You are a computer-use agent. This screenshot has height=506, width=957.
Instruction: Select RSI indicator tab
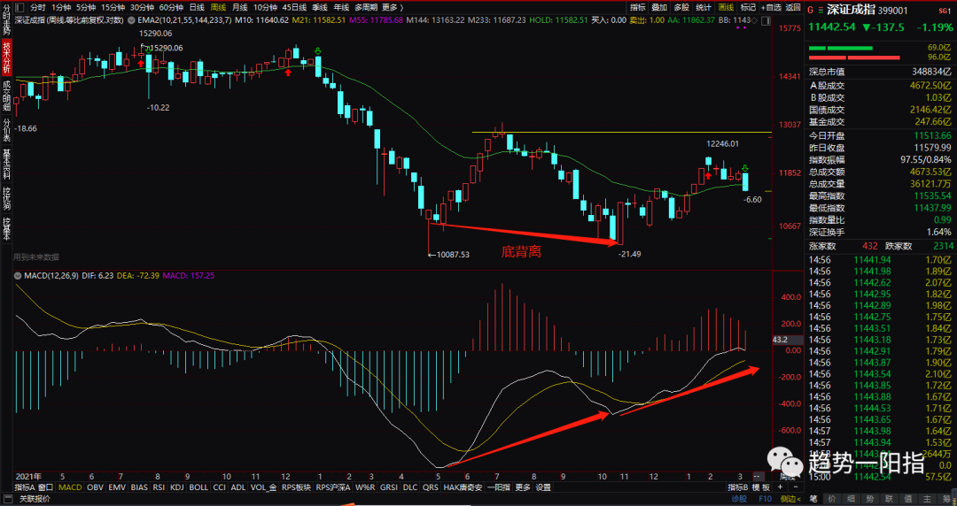(159, 487)
